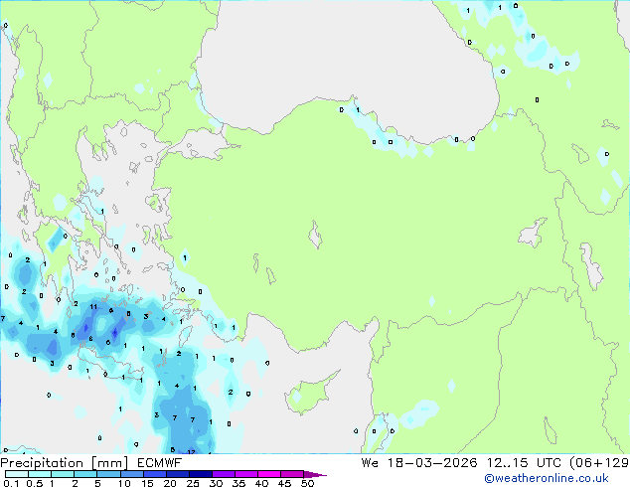Click the 20–25 mm legend swatch
Screen dimensions: 630x487
177,474
